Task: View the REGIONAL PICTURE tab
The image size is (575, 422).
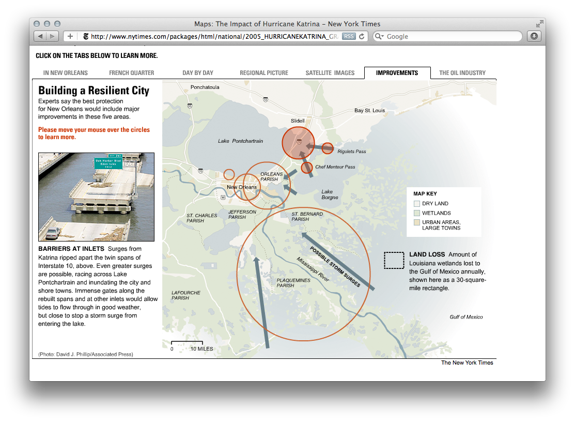Action: [263, 73]
